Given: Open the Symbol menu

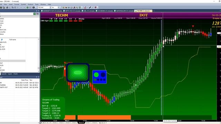Looking at the screenshot, I should [23, 4].
